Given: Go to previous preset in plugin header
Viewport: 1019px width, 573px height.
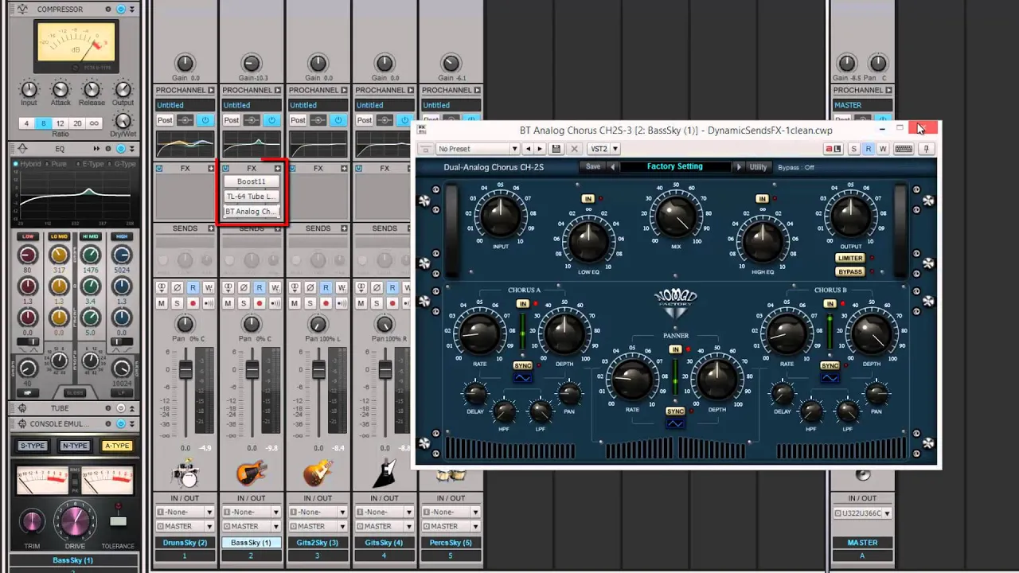Looking at the screenshot, I should click(528, 149).
